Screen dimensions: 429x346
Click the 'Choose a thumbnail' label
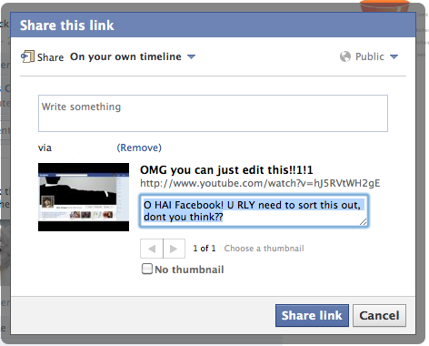(264, 249)
